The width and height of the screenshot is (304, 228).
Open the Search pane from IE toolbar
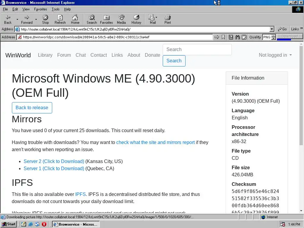92,19
